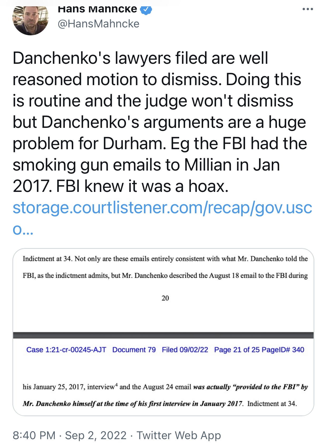Open the attached court document image
The width and height of the screenshot is (327, 446).
[163, 332]
